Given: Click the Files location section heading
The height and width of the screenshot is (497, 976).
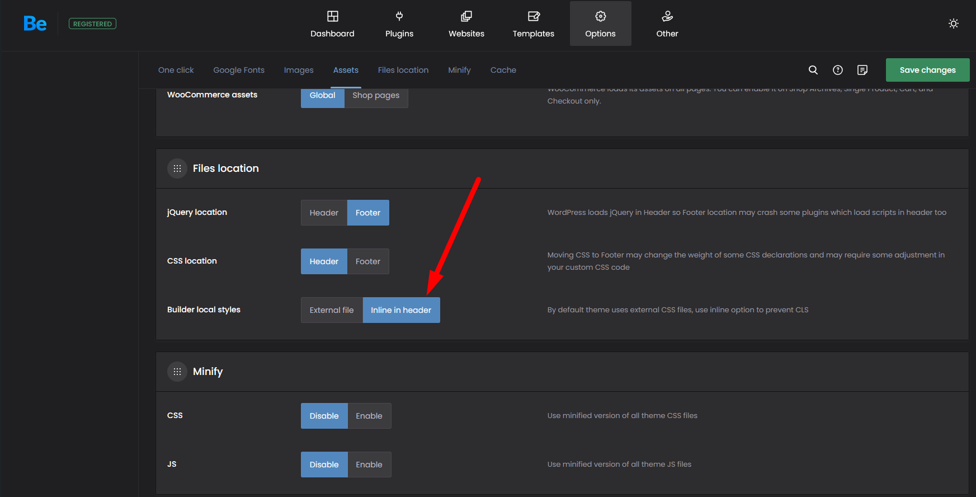Looking at the screenshot, I should click(226, 168).
